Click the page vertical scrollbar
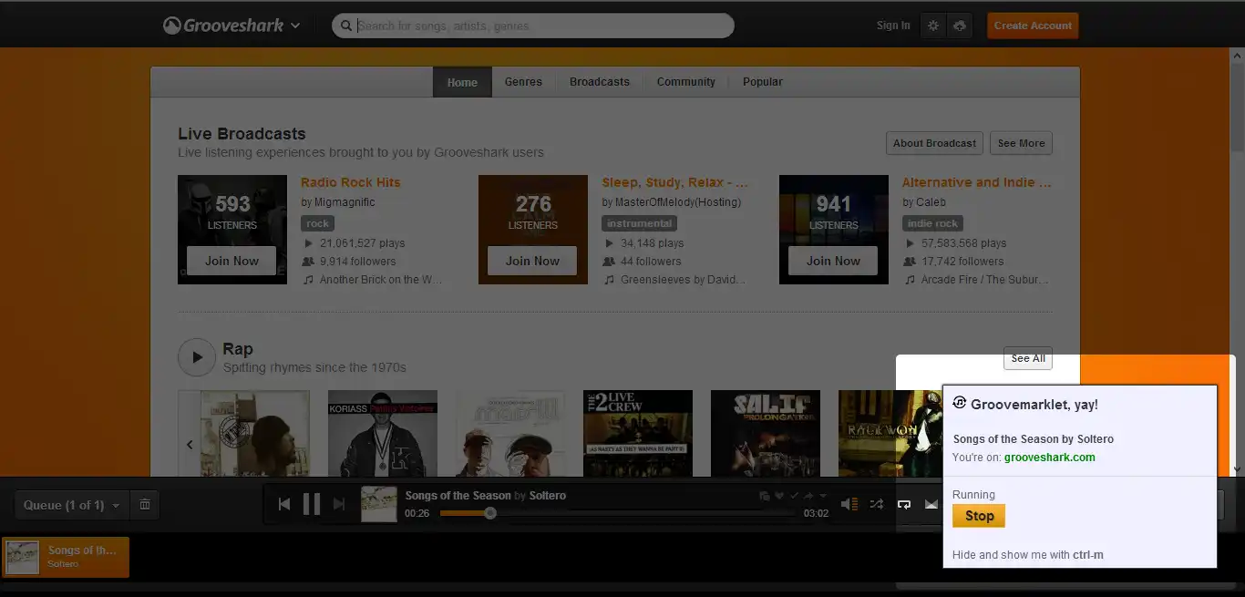 tap(1238, 260)
